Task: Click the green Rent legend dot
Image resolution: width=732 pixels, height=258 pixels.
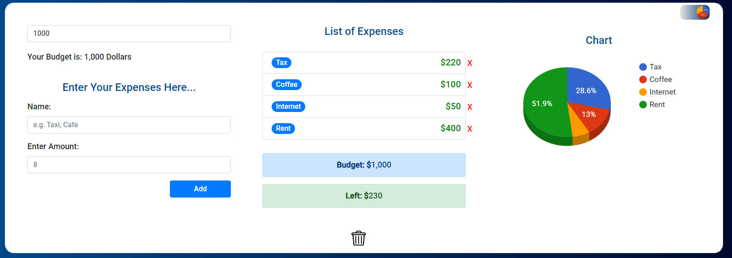Action: coord(642,104)
